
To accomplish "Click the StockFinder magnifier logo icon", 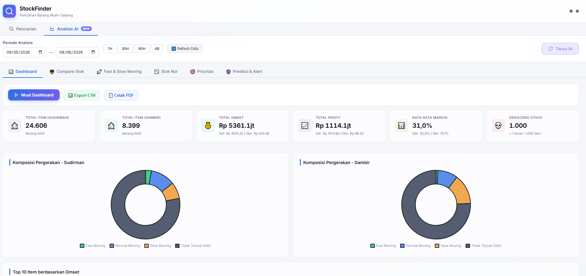I will 9,11.
